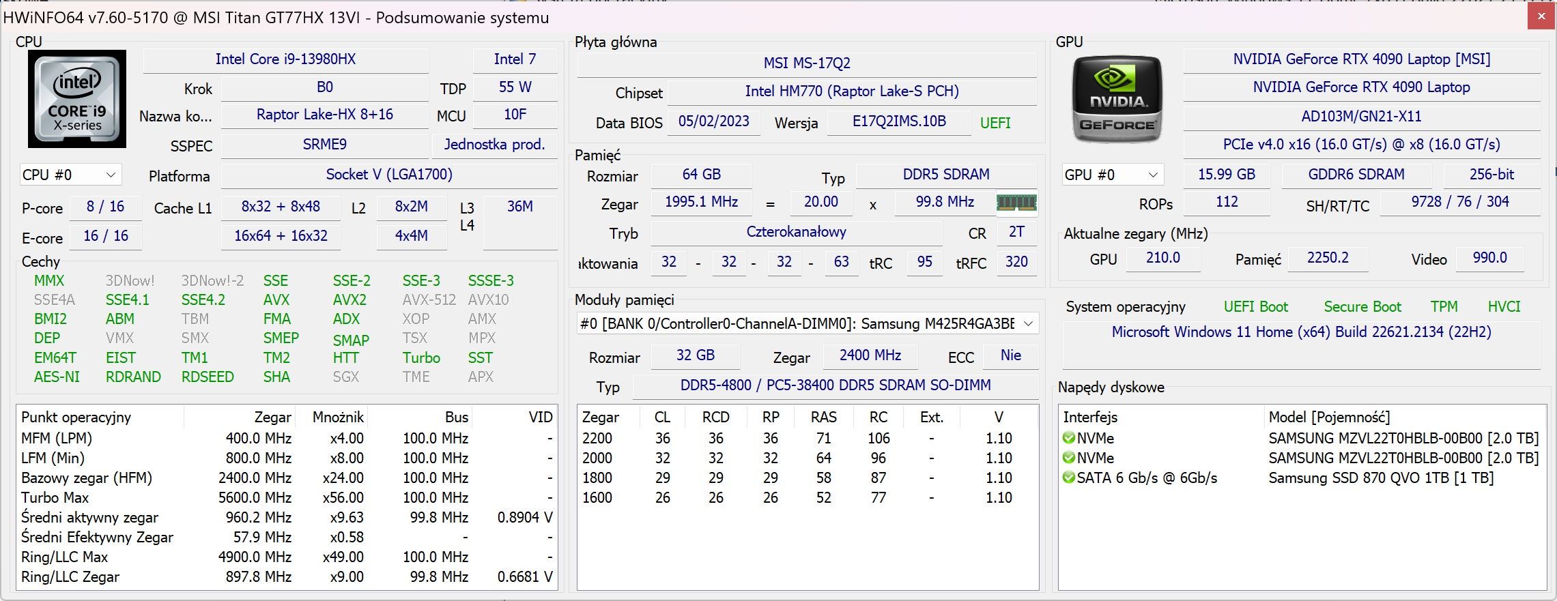
Task: Click the AVX2 feature label
Action: 349,300
